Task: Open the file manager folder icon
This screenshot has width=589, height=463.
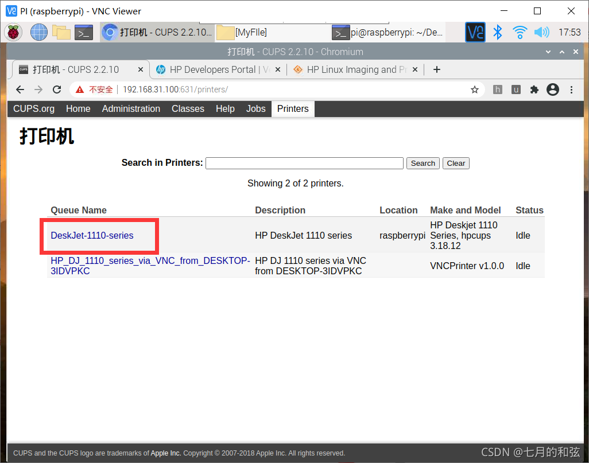Action: click(61, 32)
